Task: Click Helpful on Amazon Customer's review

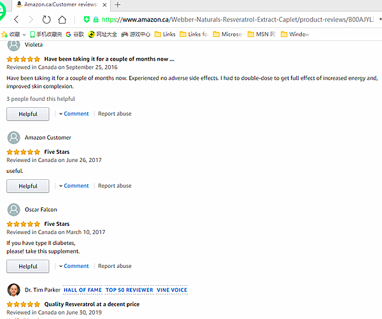Action: pos(28,186)
